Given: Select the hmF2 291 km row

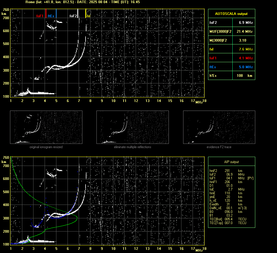Looking at the screenshot, I should 226,171.
